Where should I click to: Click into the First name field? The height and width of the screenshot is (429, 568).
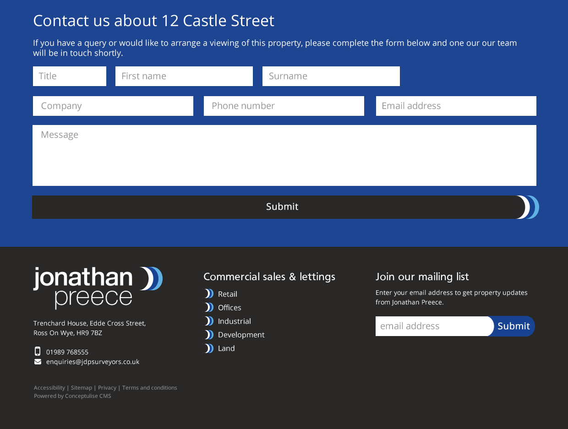point(184,76)
